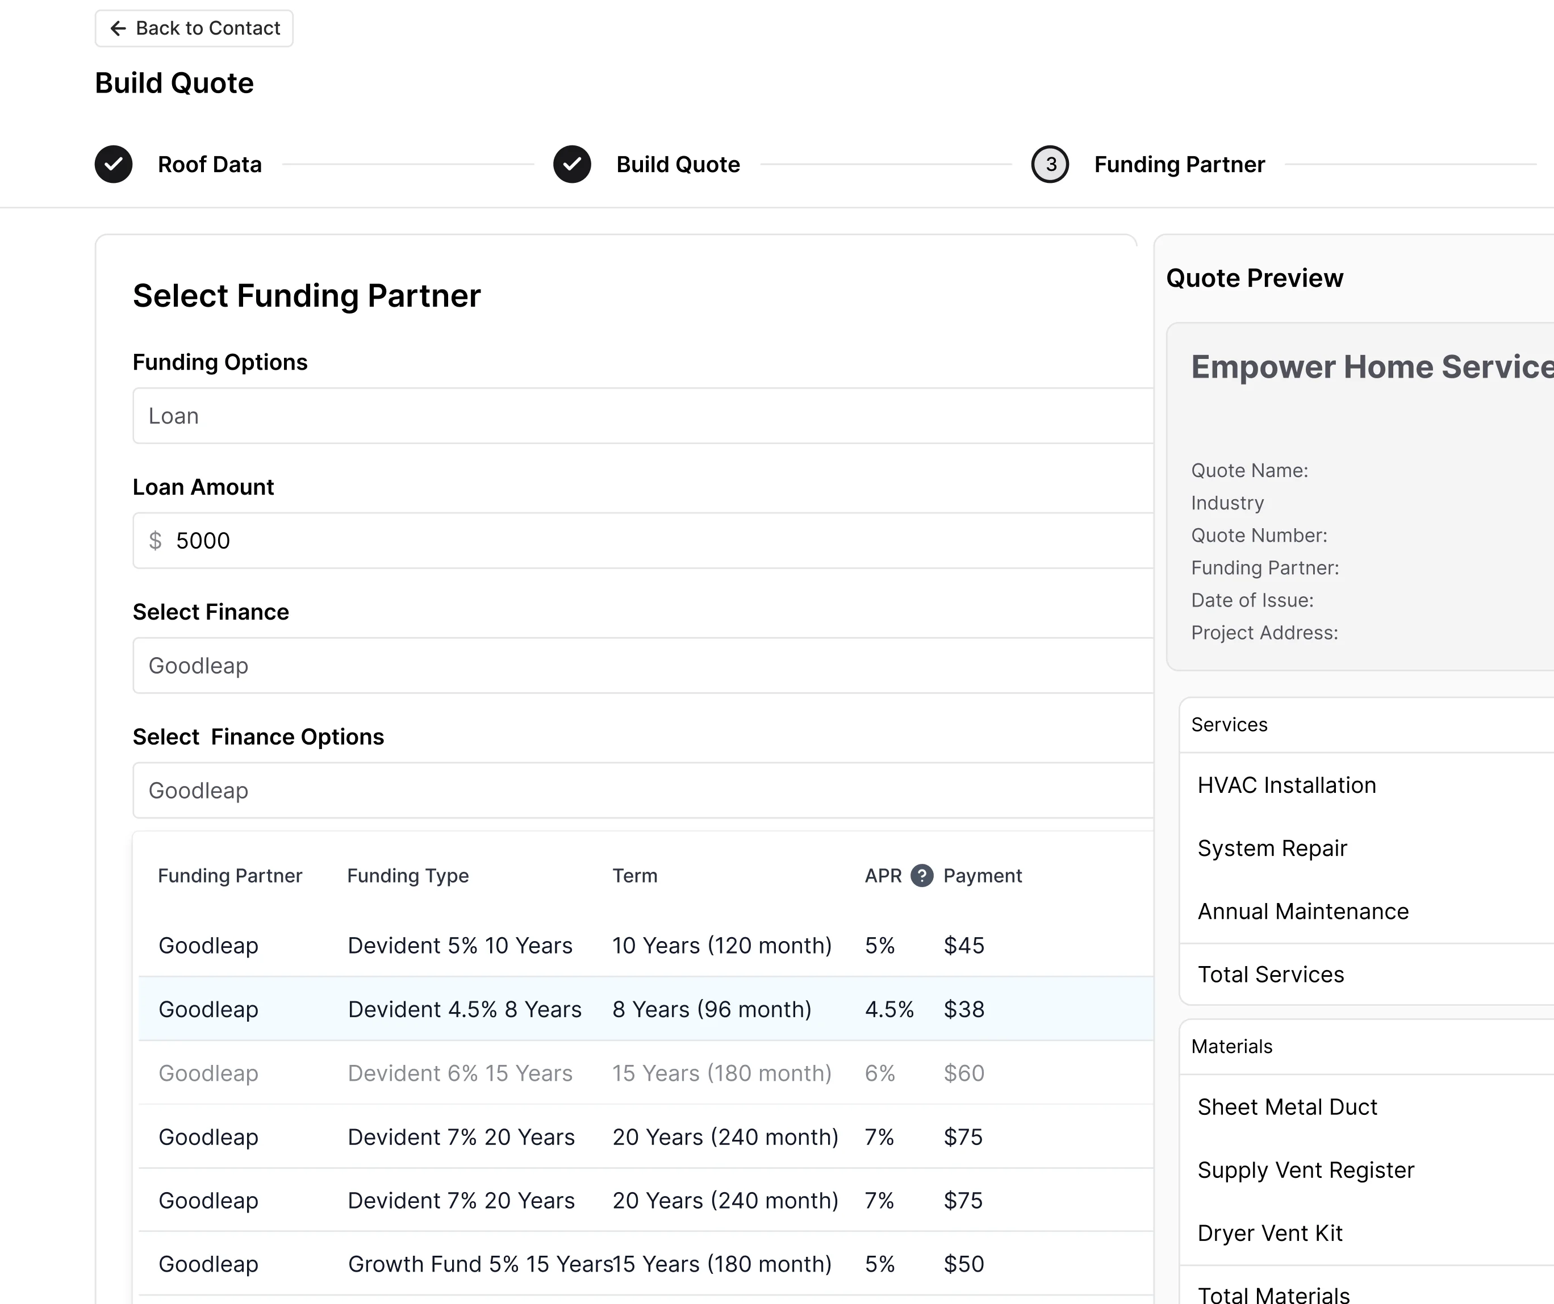This screenshot has height=1304, width=1554.
Task: Click System Repair in Quote Preview
Action: (1272, 848)
